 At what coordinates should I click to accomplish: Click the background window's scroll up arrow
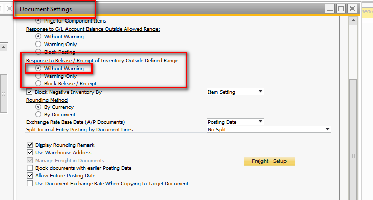[4, 47]
